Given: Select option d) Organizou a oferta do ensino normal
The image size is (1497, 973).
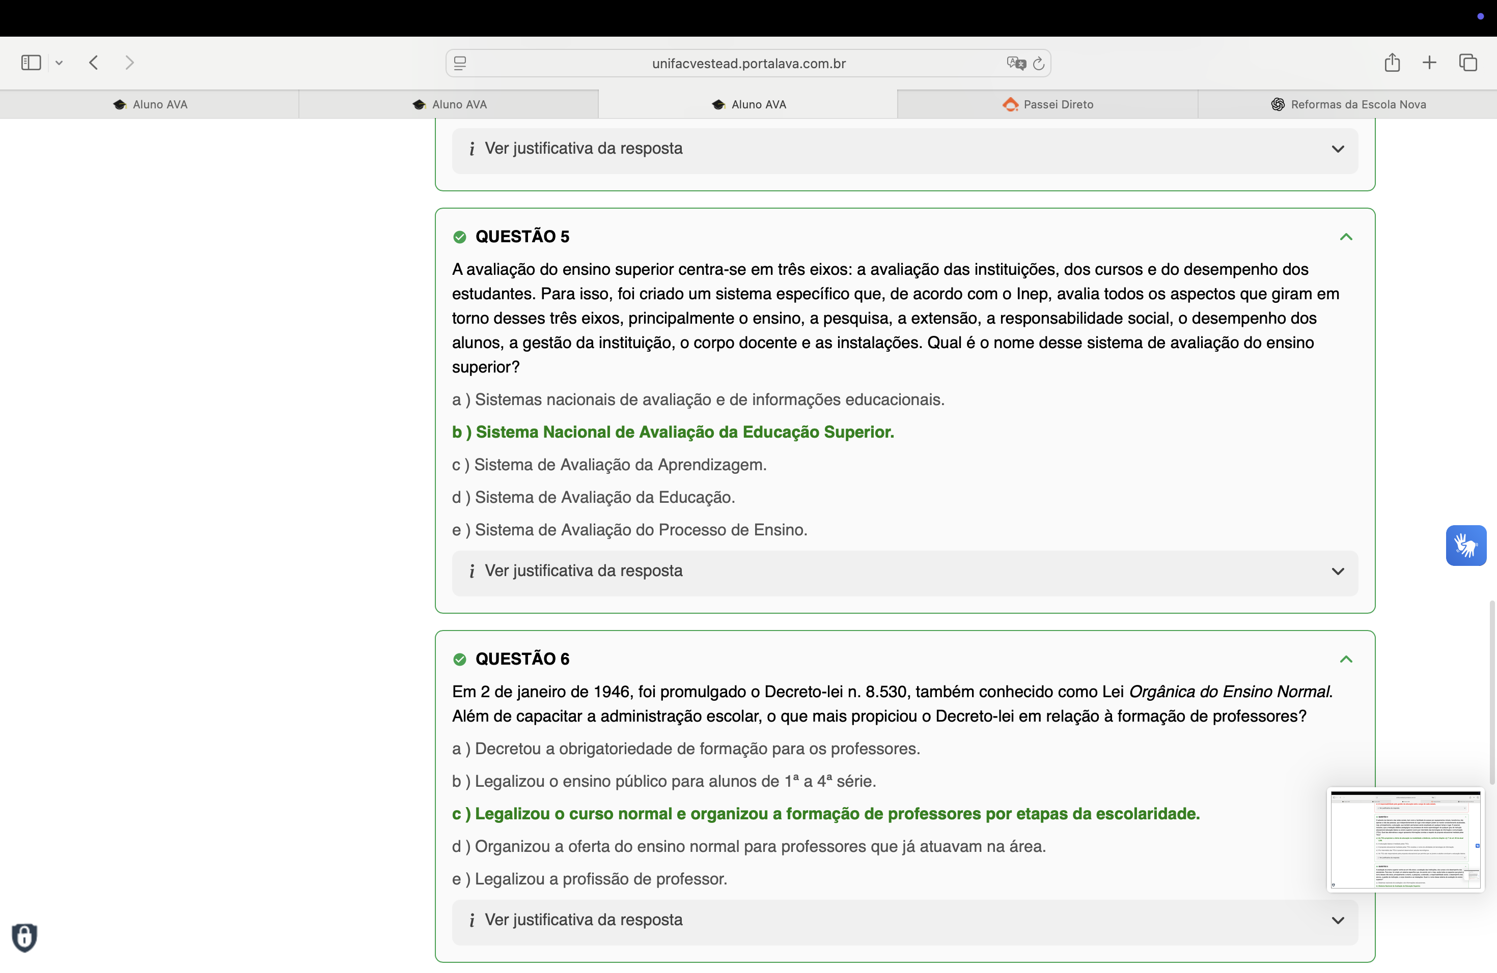Looking at the screenshot, I should coord(748,847).
